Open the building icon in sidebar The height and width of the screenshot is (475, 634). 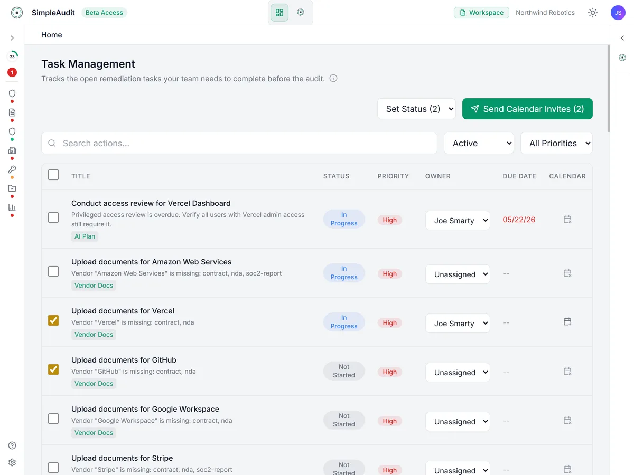click(x=12, y=150)
